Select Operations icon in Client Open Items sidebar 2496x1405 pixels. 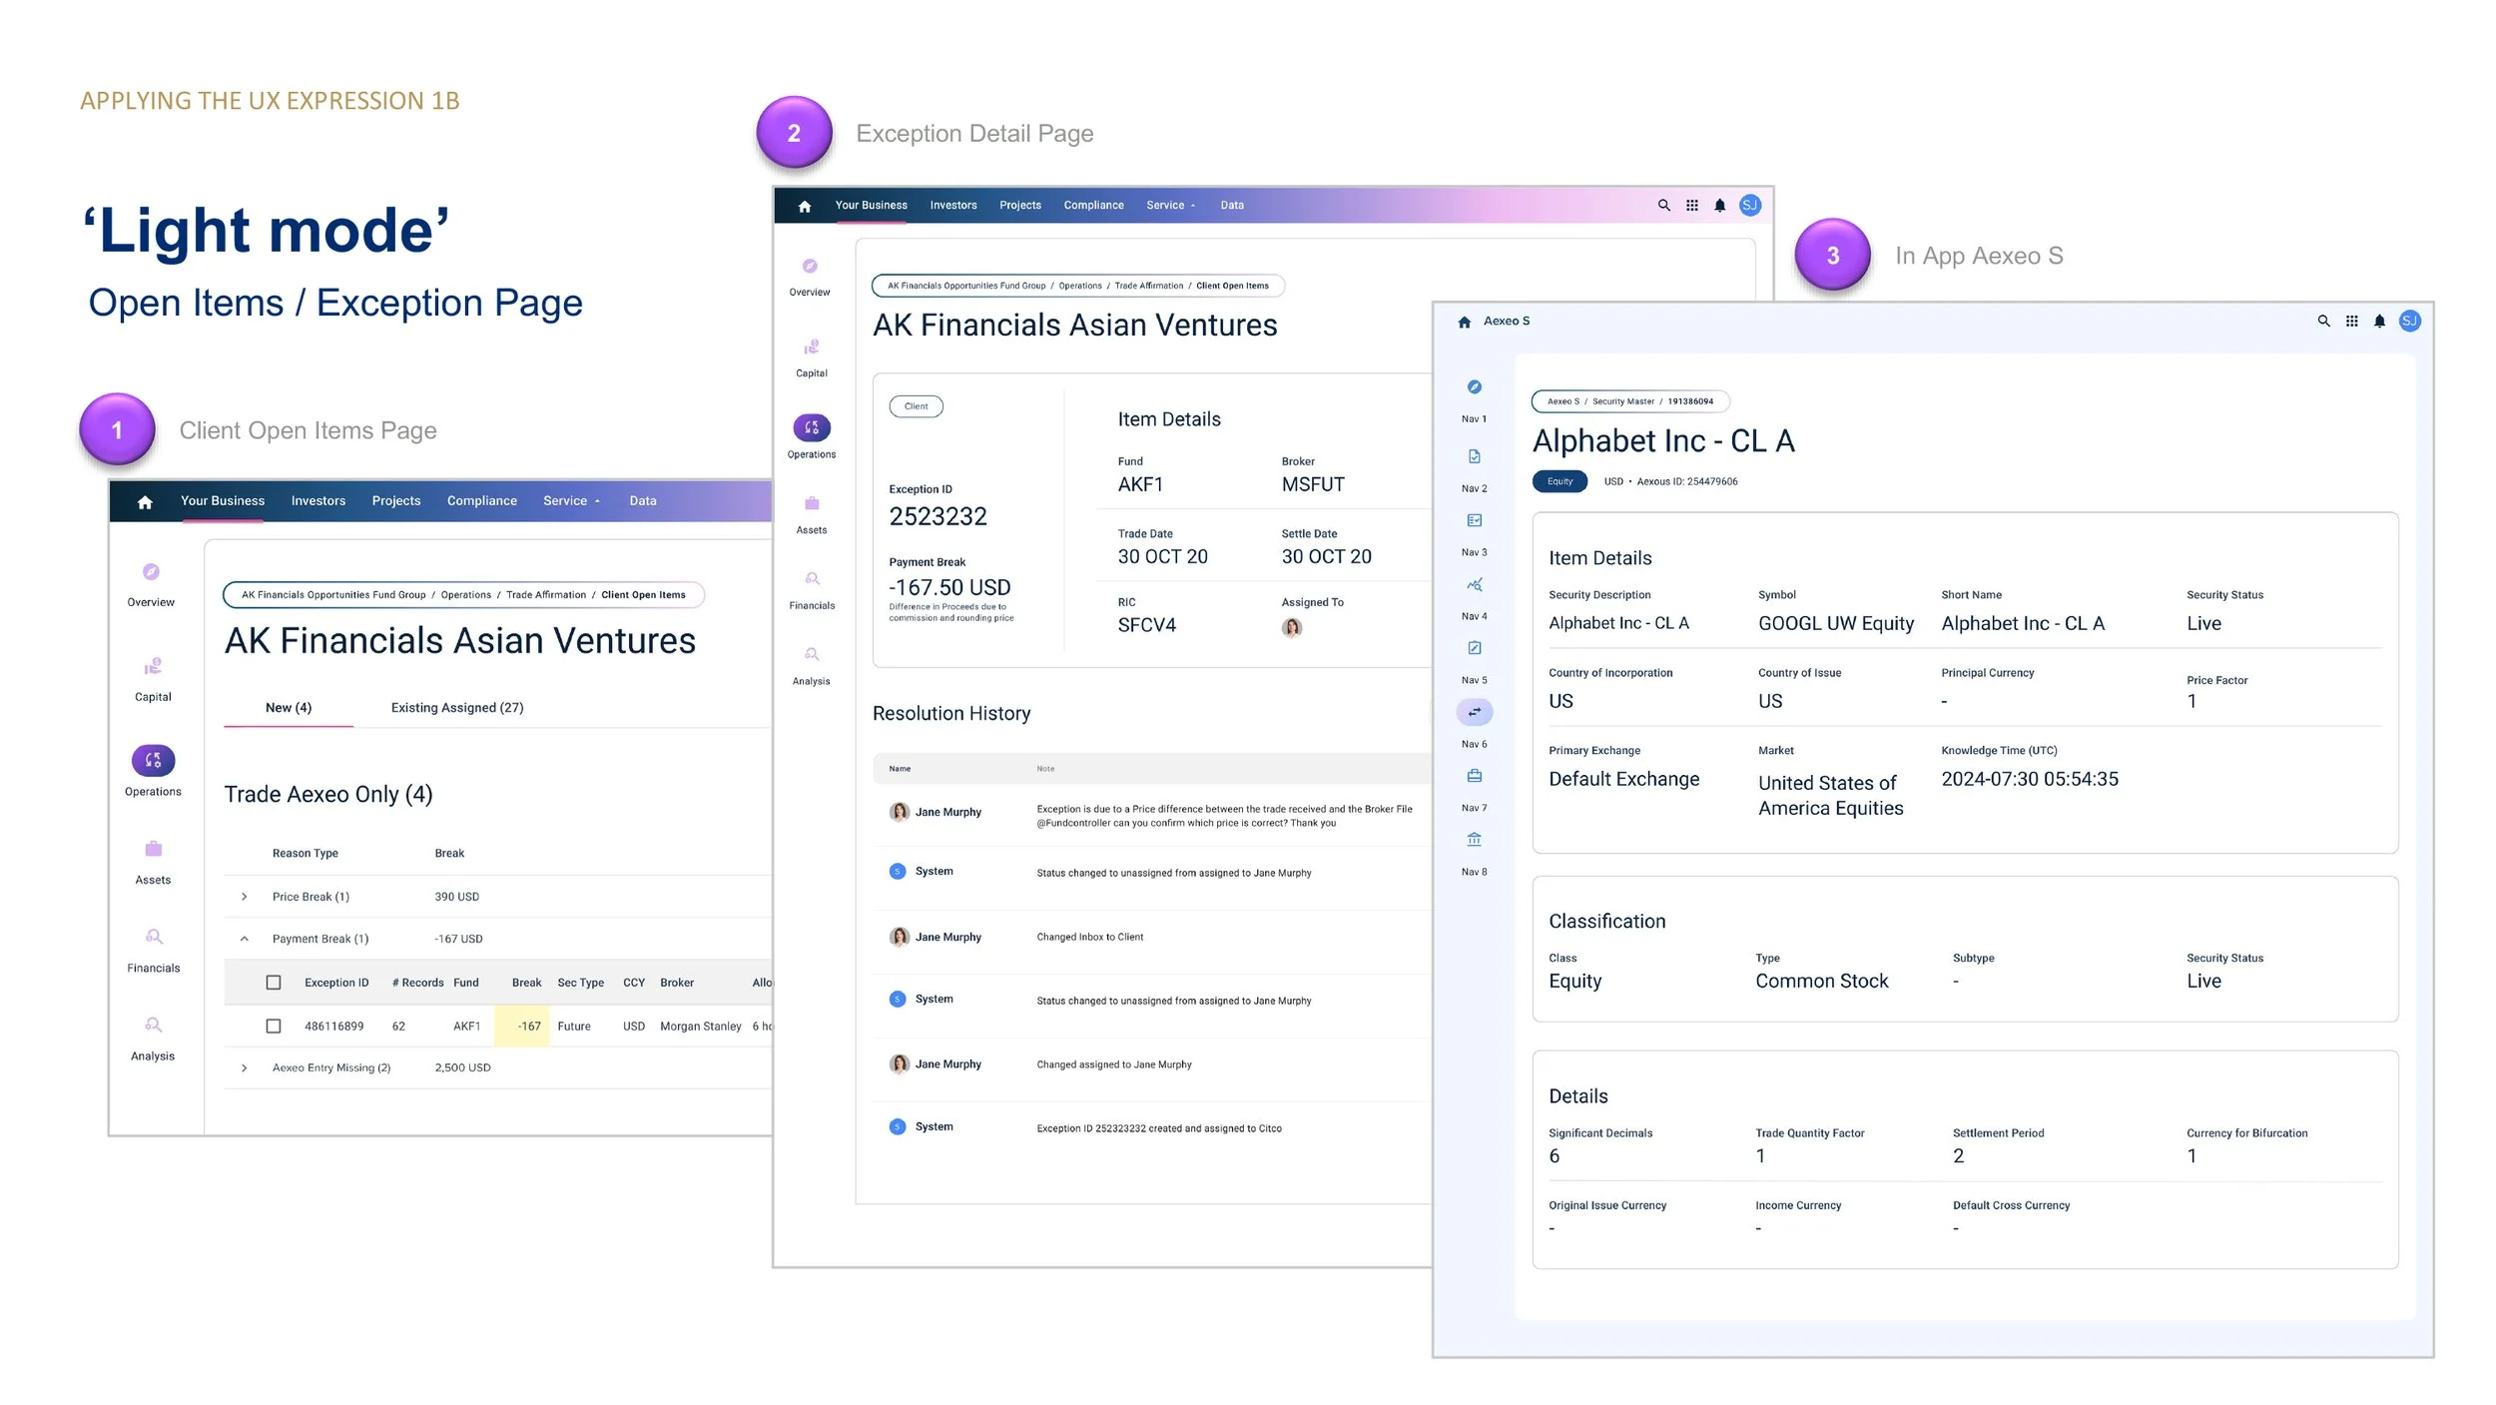point(153,761)
